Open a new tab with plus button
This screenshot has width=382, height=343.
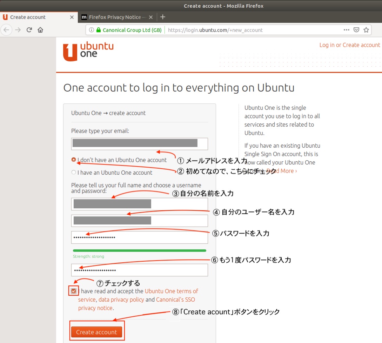pos(163,17)
